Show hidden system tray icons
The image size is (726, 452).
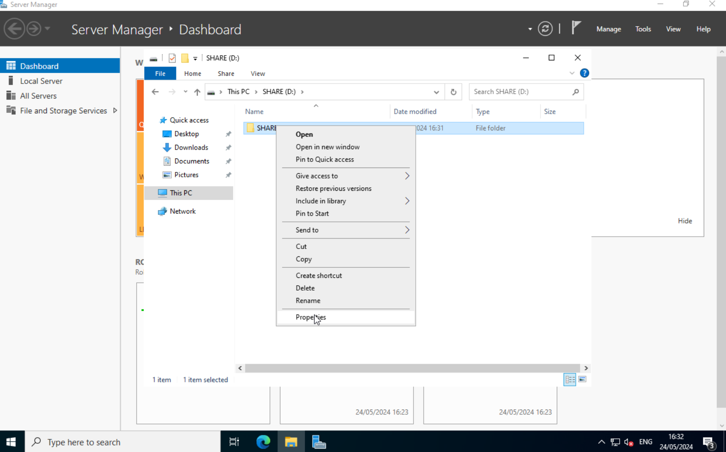point(602,442)
